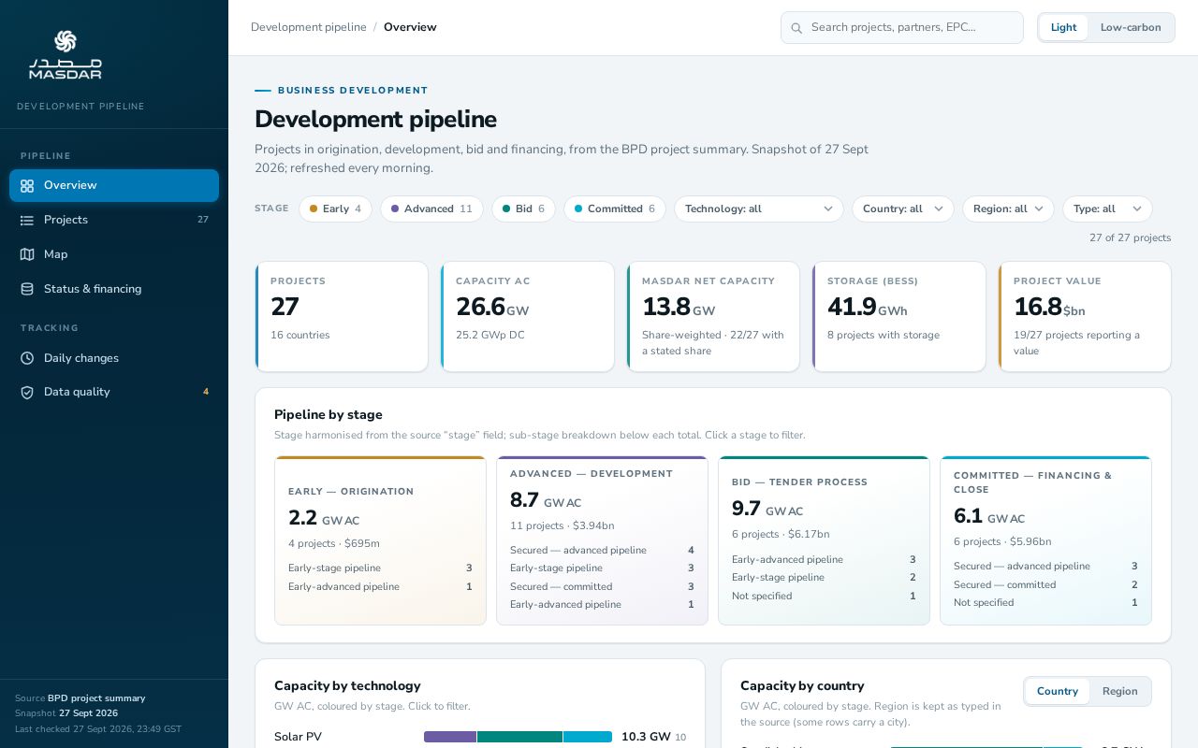
Task: Click the Capacity AC 26.6 GW card
Action: tap(528, 316)
